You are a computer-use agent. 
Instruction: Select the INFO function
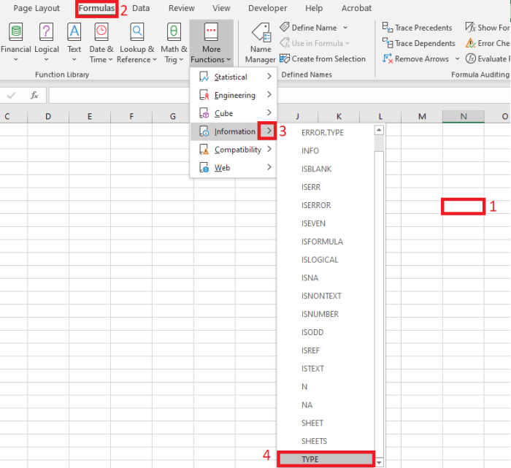coord(326,151)
